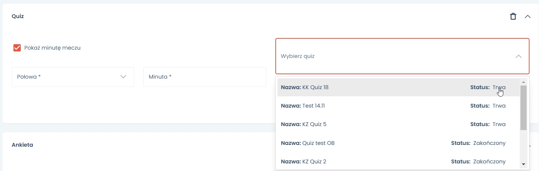Click the Quiz section title
Image resolution: width=539 pixels, height=171 pixels.
pyautogui.click(x=18, y=16)
